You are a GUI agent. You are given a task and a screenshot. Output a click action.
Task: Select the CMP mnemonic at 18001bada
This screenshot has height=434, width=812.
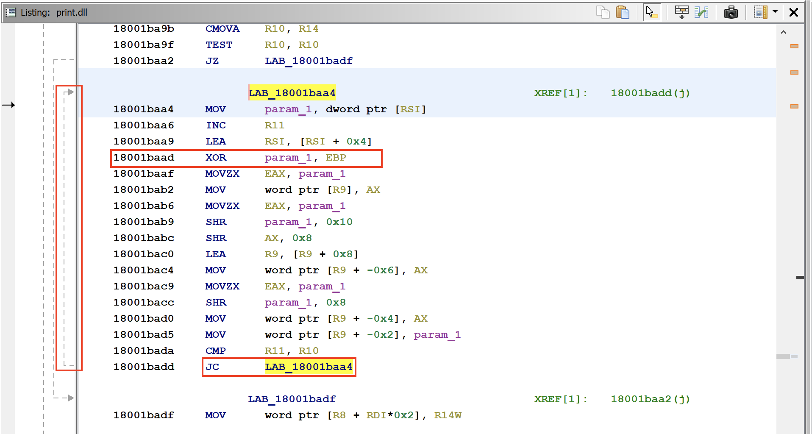[216, 351]
